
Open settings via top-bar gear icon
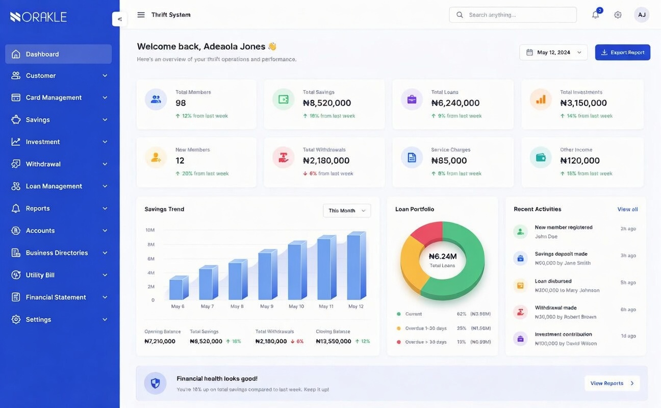pos(618,15)
